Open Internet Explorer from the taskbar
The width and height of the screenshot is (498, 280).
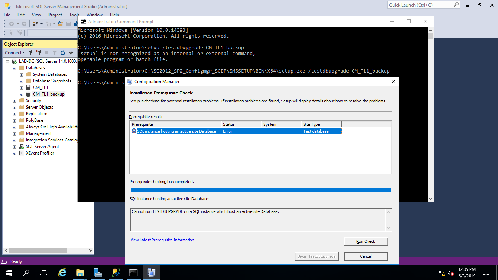point(63,272)
